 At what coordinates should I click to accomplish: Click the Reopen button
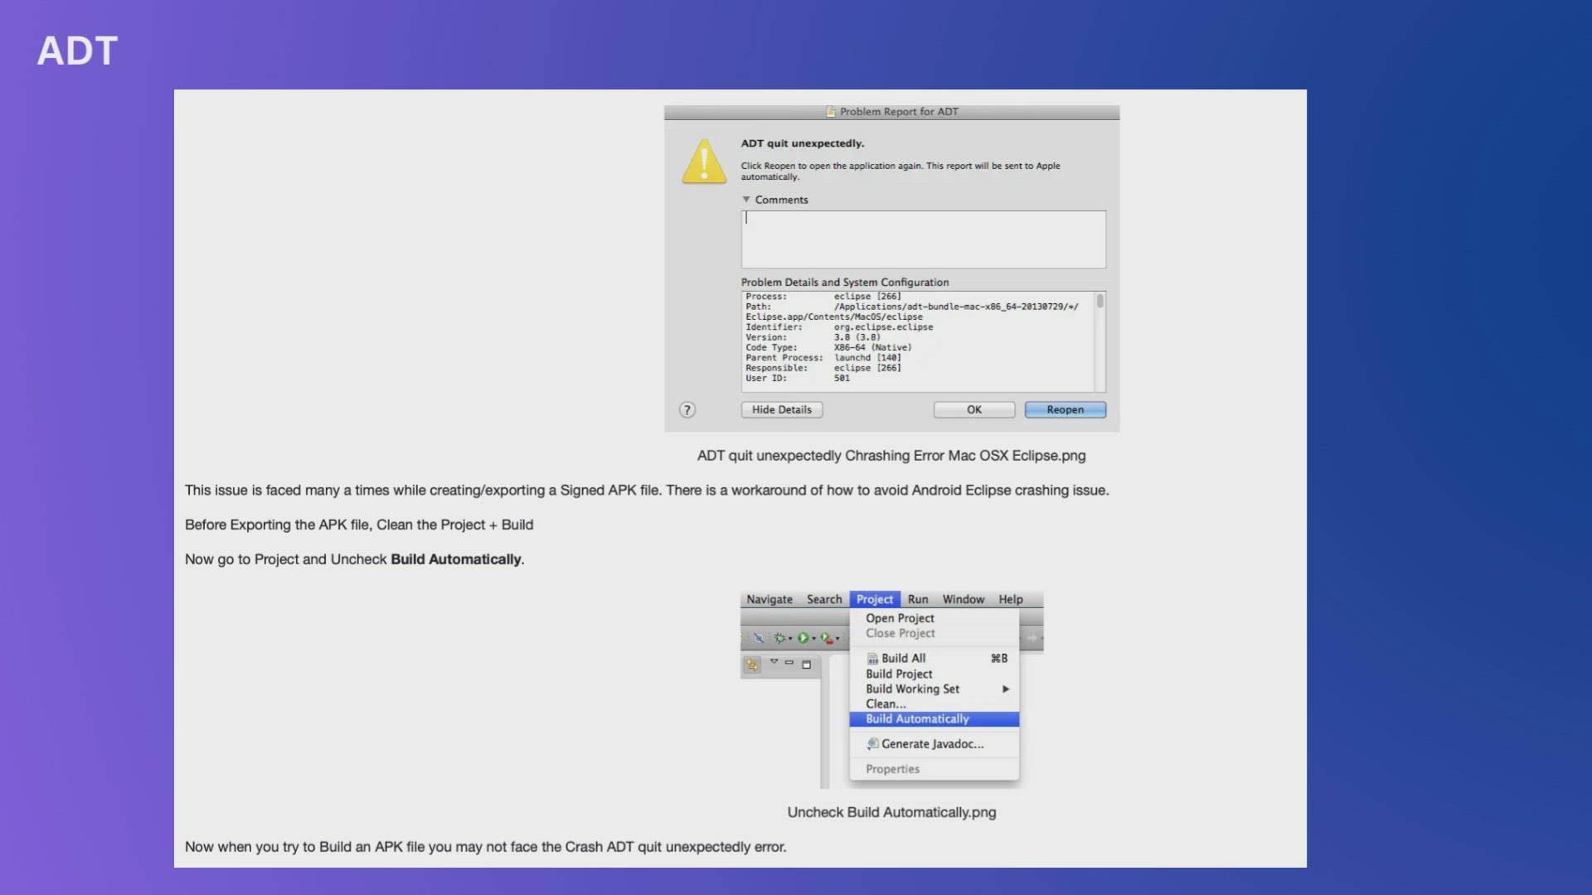click(x=1065, y=409)
